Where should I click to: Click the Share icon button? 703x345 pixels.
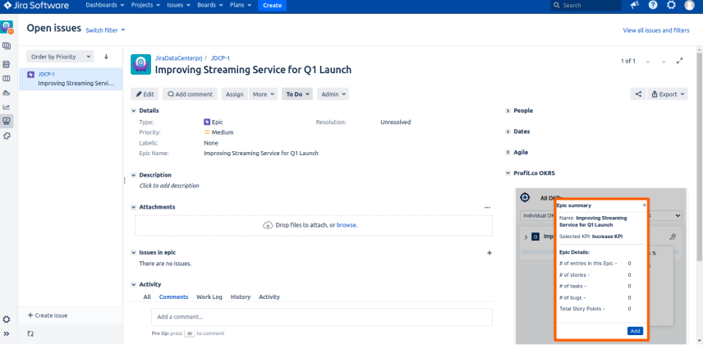tap(638, 94)
